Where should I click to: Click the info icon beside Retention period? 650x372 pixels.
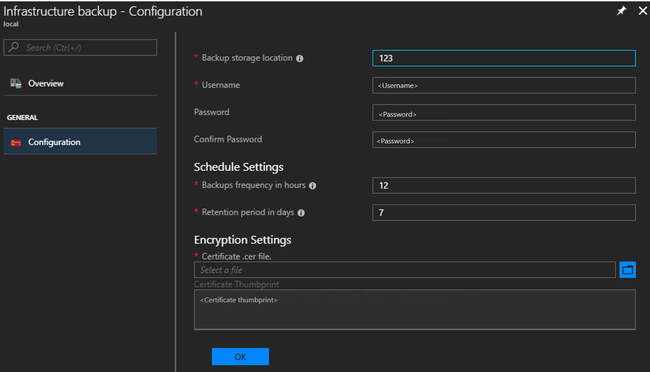point(301,213)
